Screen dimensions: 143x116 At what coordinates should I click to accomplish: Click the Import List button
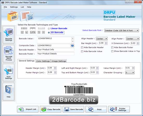click(x=28, y=109)
